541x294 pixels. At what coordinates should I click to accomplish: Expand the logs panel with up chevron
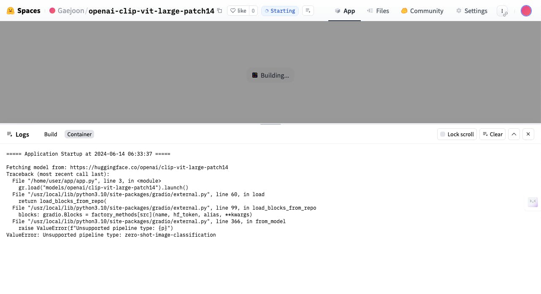514,134
